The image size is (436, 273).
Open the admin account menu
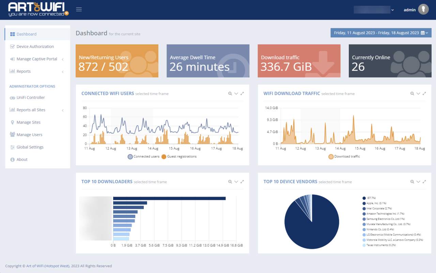409,9
